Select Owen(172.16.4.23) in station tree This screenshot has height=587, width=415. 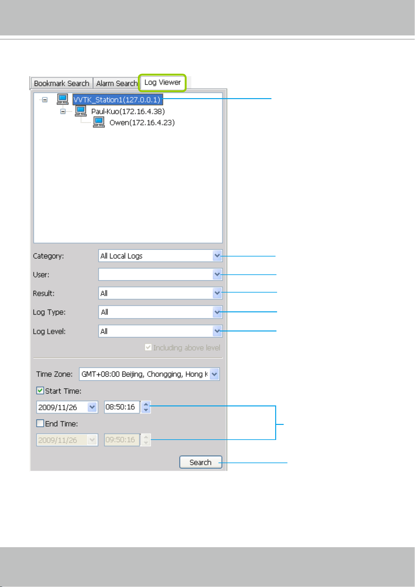142,122
